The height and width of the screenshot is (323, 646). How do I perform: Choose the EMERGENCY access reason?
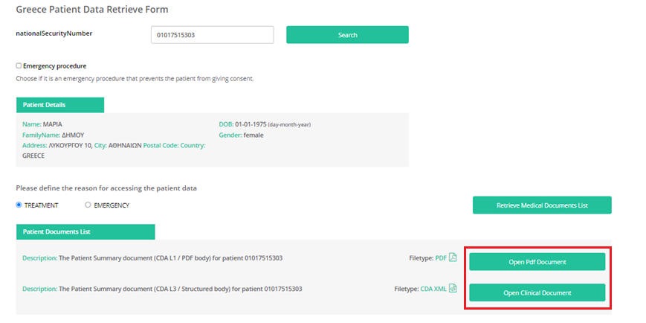[x=88, y=205]
